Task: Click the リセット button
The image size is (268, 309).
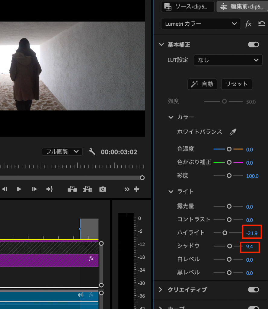Action: [x=236, y=84]
